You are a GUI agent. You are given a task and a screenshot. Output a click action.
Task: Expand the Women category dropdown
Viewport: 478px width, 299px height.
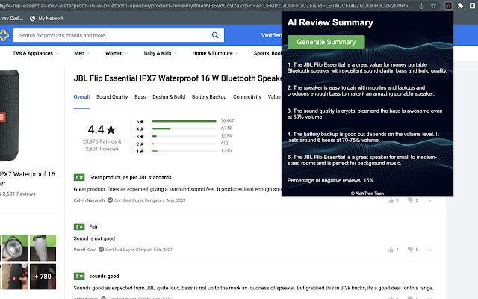(x=117, y=53)
